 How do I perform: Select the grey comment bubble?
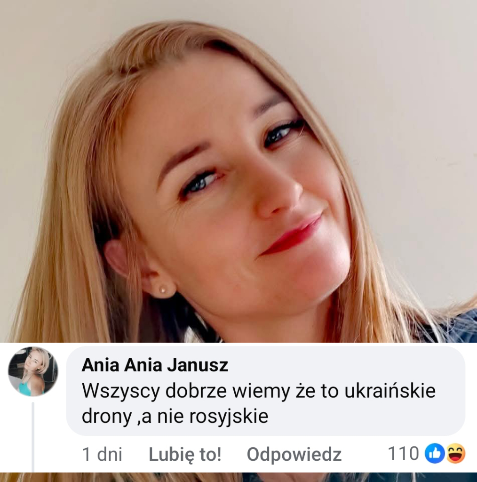(265, 391)
